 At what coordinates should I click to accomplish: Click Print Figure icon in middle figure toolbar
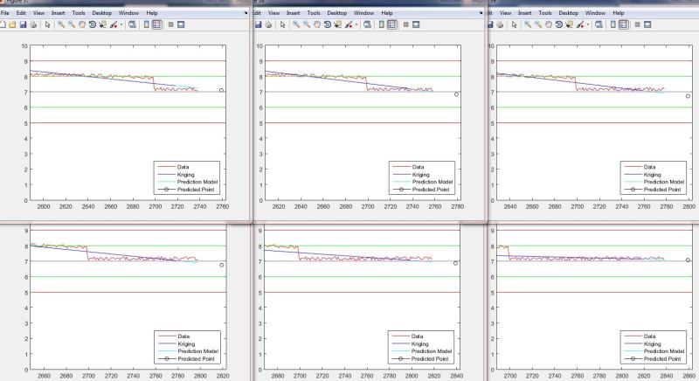click(x=268, y=24)
